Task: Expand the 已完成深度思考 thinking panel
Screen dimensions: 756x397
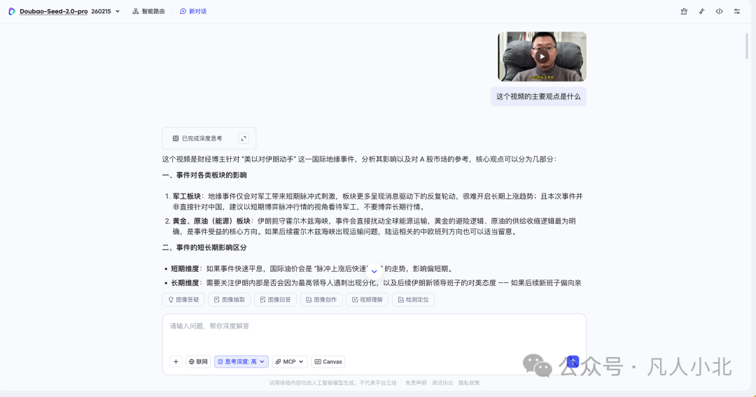Action: point(244,138)
